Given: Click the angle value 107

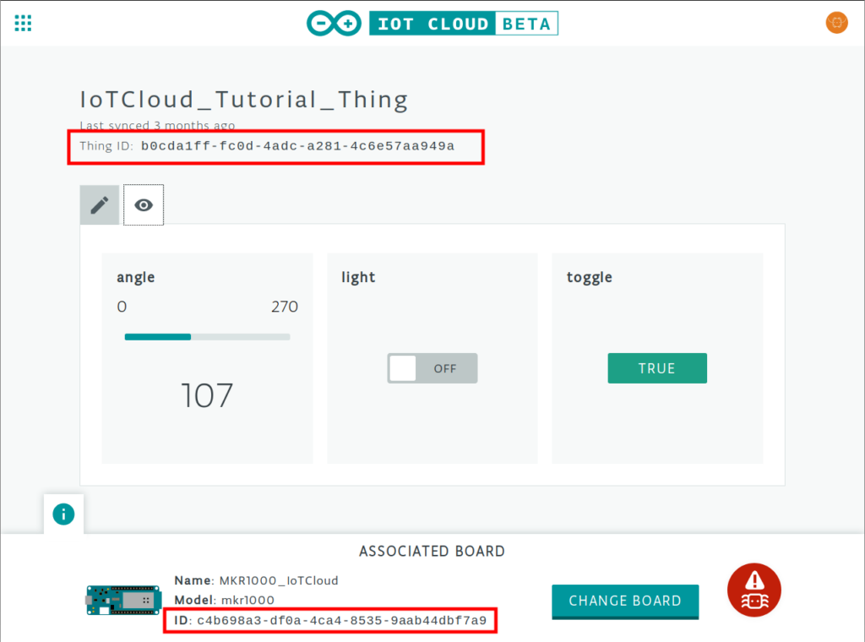Looking at the screenshot, I should 208,395.
